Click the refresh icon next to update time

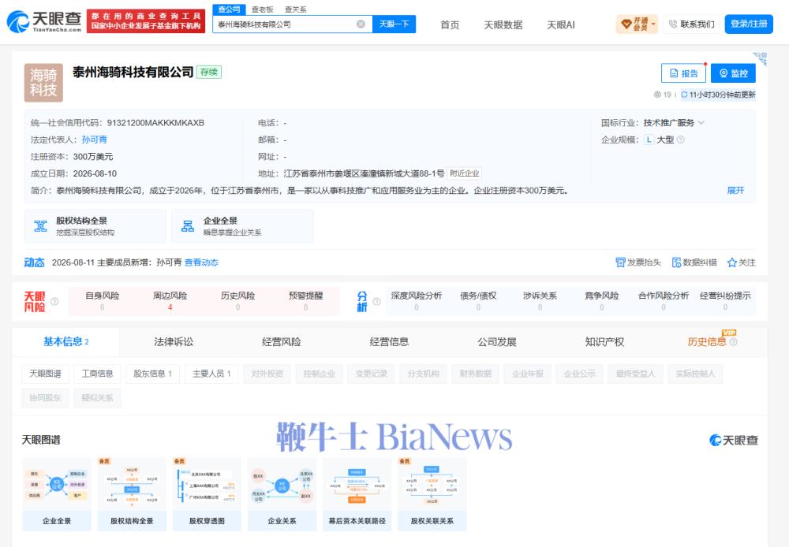(684, 95)
